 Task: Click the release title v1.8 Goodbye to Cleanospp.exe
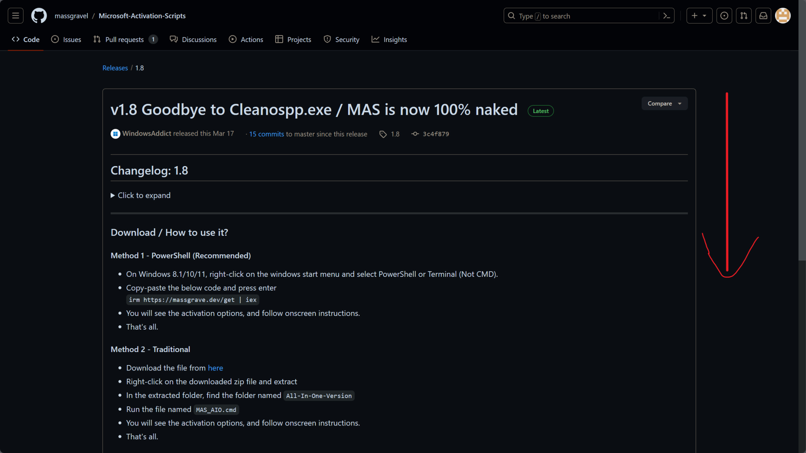coord(314,109)
